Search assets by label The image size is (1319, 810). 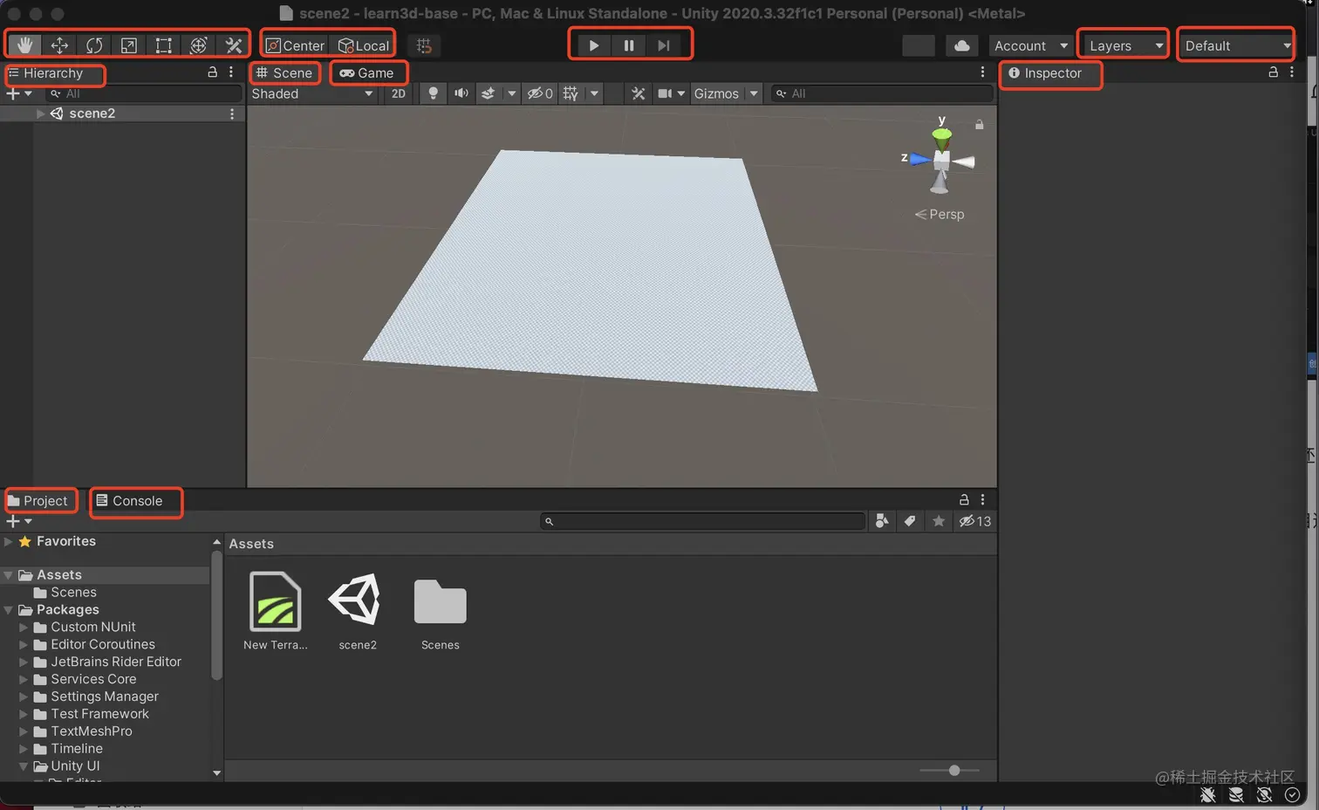910,521
